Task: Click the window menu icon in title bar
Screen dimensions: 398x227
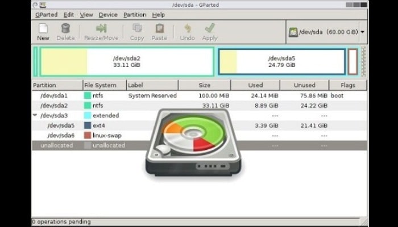Action: pyautogui.click(x=35, y=5)
